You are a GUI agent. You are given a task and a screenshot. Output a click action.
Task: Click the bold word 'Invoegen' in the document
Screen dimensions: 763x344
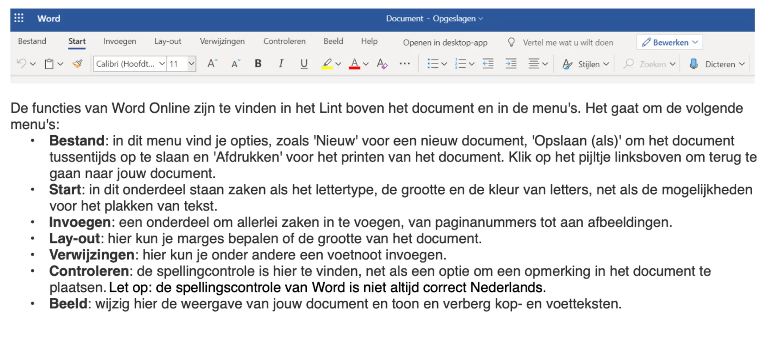tap(80, 222)
